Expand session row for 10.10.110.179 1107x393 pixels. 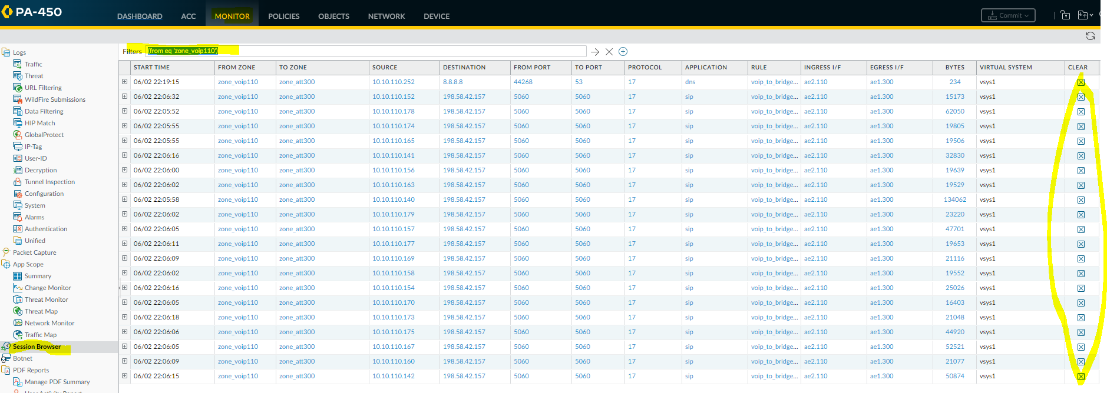[124, 214]
